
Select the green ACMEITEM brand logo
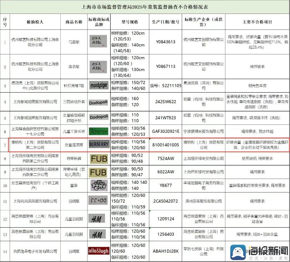pyautogui.click(x=99, y=131)
